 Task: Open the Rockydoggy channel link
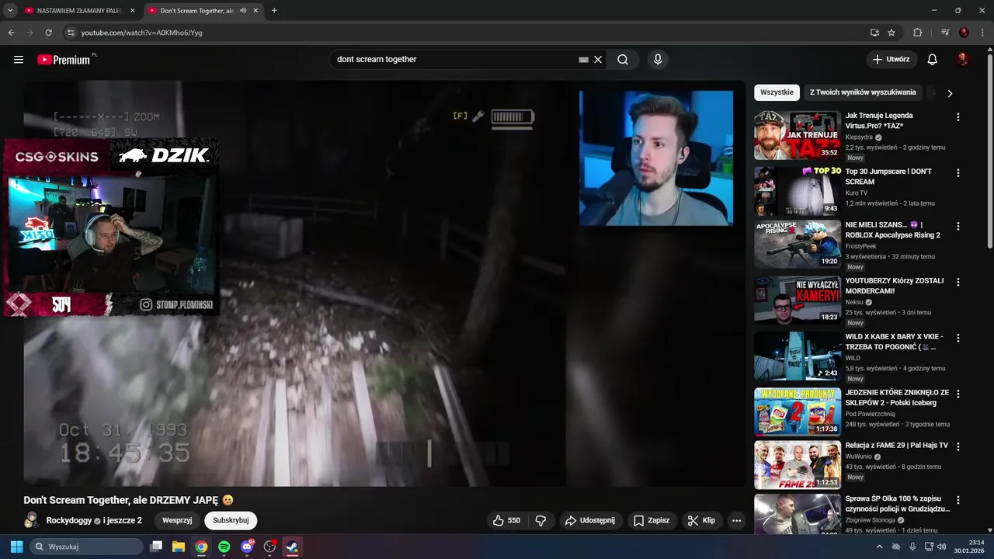point(68,520)
